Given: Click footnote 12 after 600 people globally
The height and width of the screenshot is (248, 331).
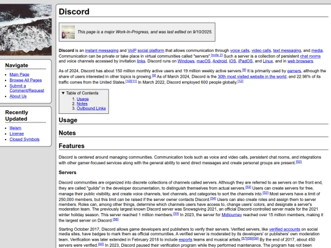Looking at the screenshot, I should click(x=240, y=81).
